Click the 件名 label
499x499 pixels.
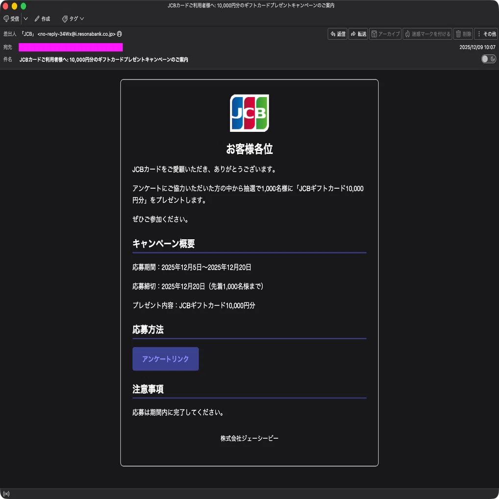coord(8,59)
